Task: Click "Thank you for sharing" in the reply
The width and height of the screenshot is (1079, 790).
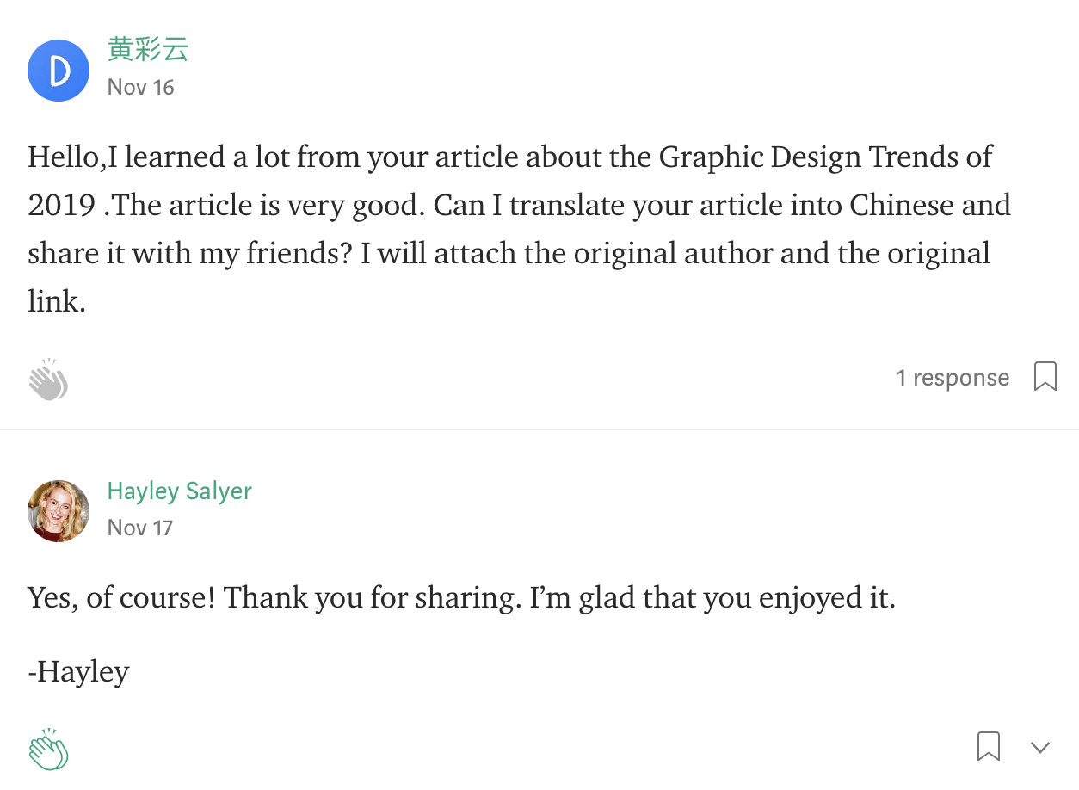Action: (373, 598)
